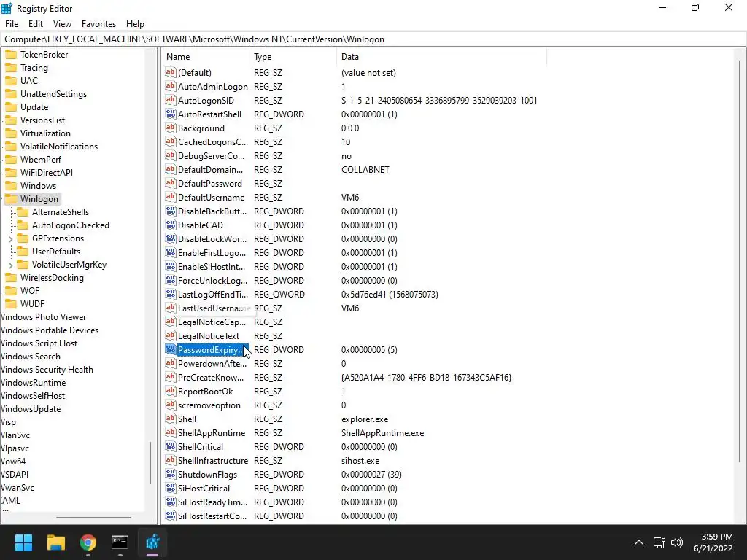Select the Virtualization key

(x=45, y=133)
